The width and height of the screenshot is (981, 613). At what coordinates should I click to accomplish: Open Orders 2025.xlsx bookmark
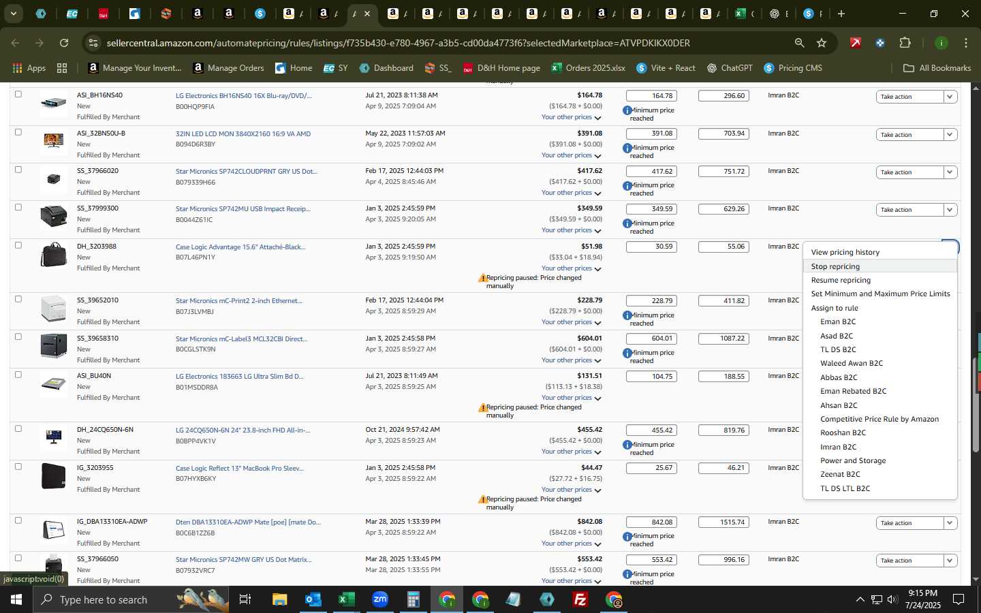coord(588,68)
